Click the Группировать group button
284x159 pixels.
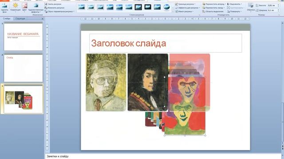235,8
